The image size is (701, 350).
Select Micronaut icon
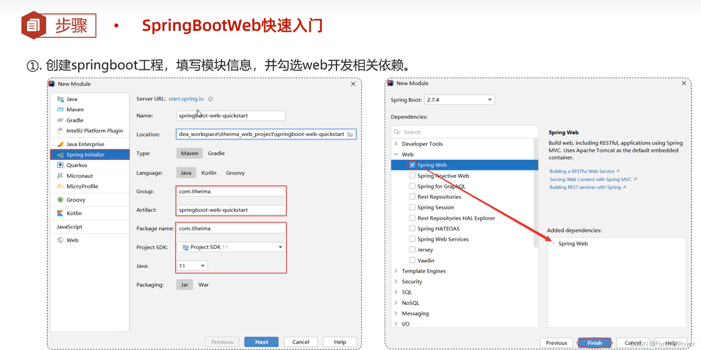pyautogui.click(x=60, y=176)
